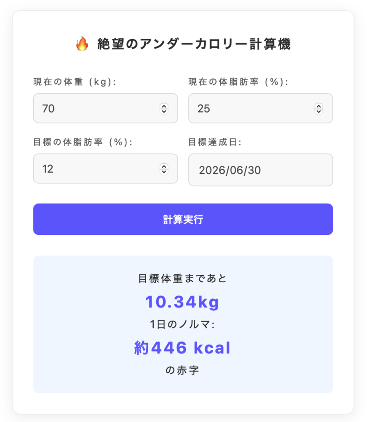Click the 1日のノルマ text in results

(182, 325)
